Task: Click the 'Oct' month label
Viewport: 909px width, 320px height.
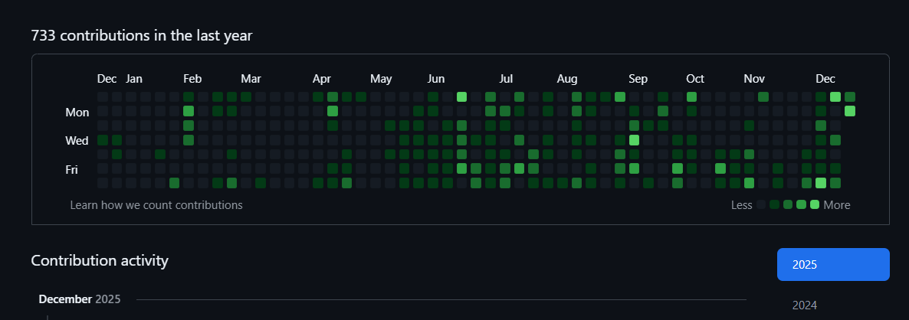Action: point(695,79)
